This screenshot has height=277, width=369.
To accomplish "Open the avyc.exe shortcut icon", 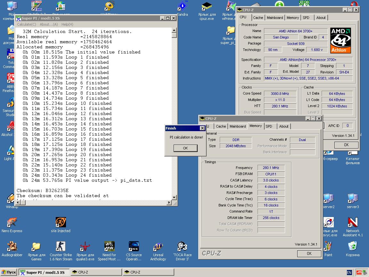I will click(330, 227).
